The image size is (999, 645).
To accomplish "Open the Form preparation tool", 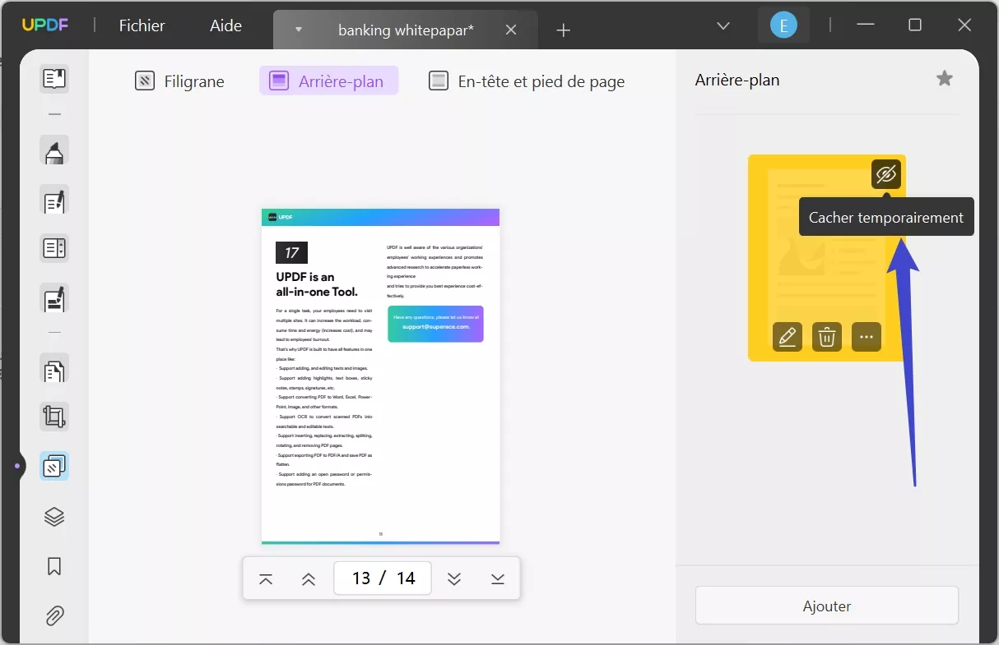I will point(54,248).
